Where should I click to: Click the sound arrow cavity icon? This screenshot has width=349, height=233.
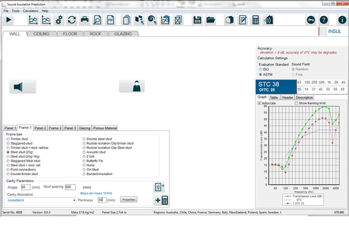(159, 187)
